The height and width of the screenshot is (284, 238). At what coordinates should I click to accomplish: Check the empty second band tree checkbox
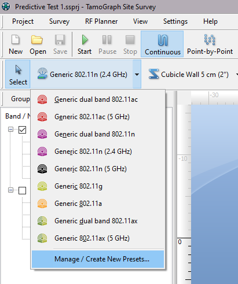point(22,190)
